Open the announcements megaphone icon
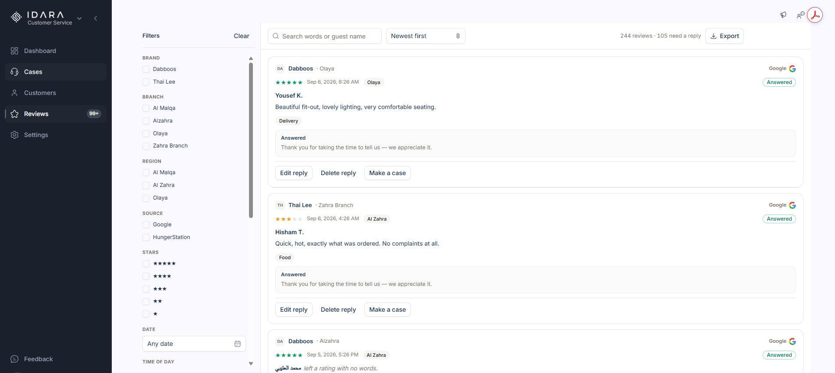Screen dimensions: 835x373 (783, 15)
